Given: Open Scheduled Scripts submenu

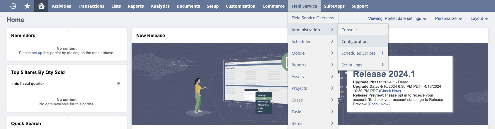Looking at the screenshot, I should (x=363, y=53).
